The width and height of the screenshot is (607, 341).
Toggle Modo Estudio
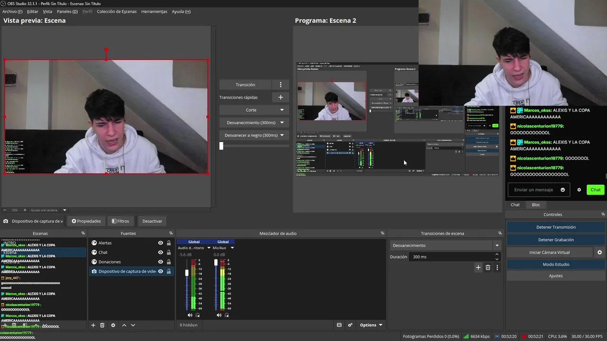pos(556,264)
